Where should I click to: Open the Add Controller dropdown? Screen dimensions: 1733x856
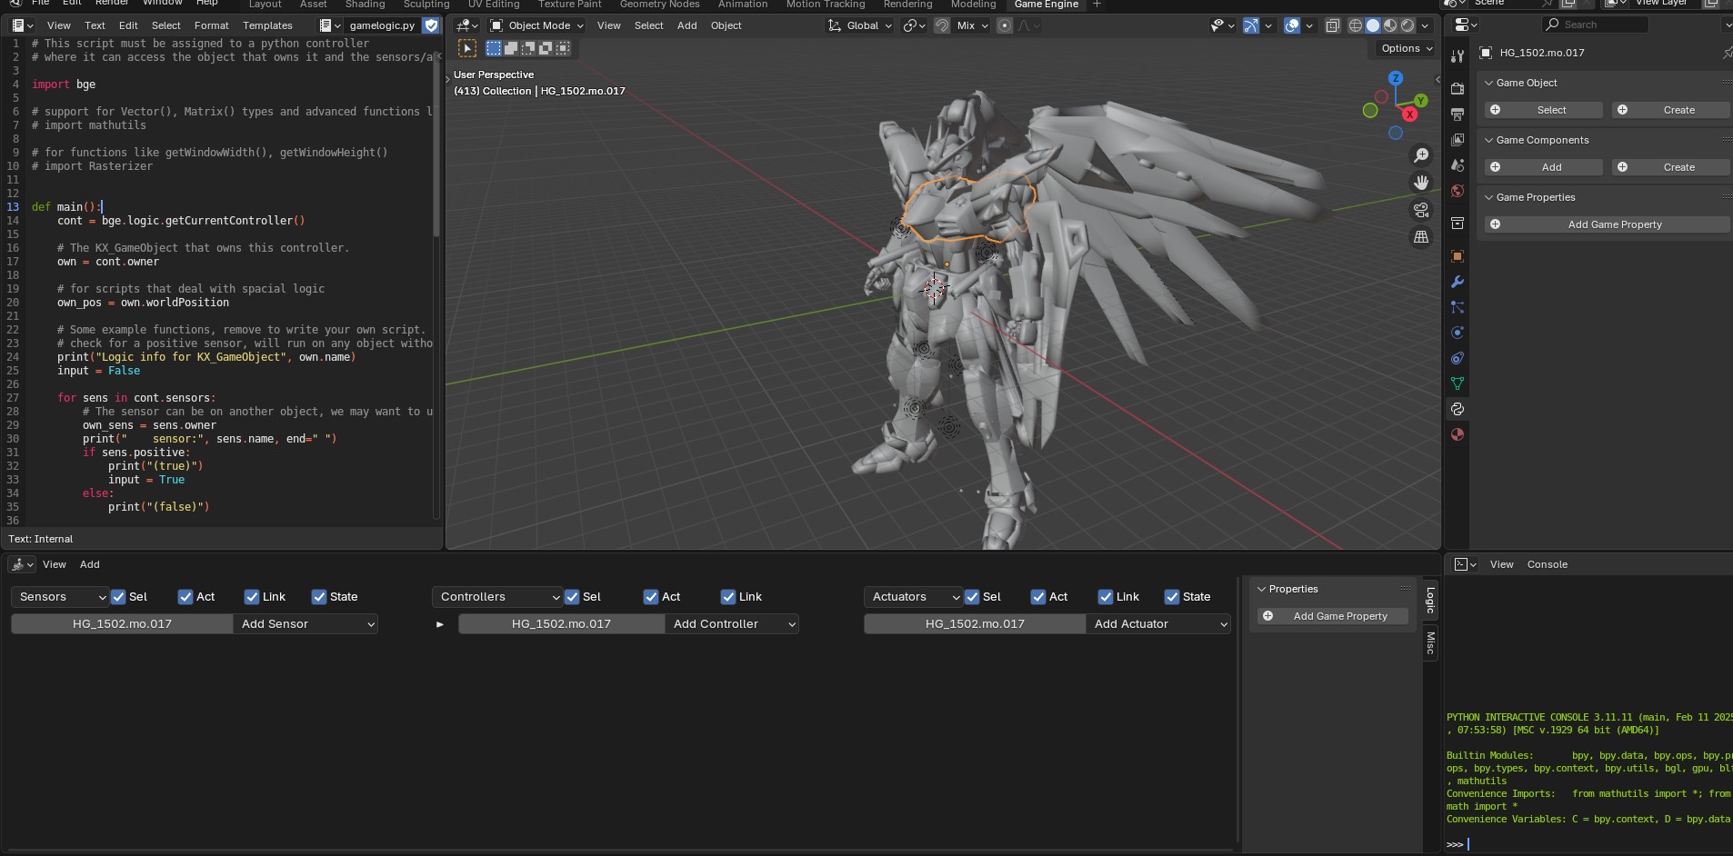click(x=731, y=624)
